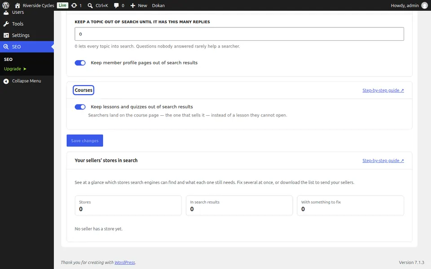The height and width of the screenshot is (269, 431).
Task: Click the Collapse Menu arrow icon
Action: pos(6,81)
